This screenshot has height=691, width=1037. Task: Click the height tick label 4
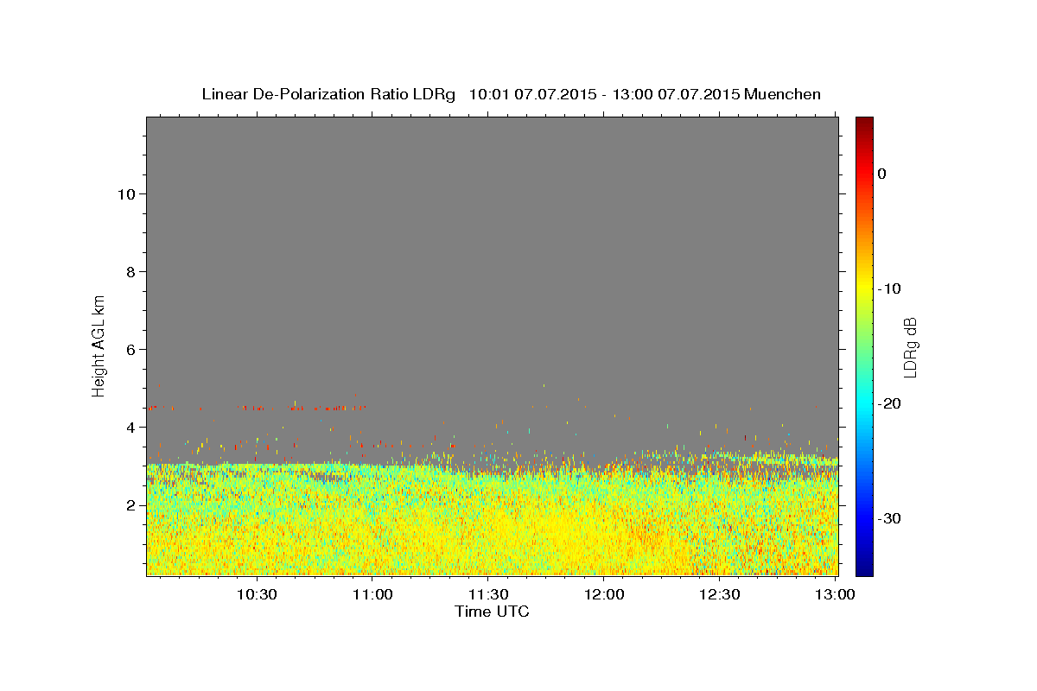click(x=130, y=427)
